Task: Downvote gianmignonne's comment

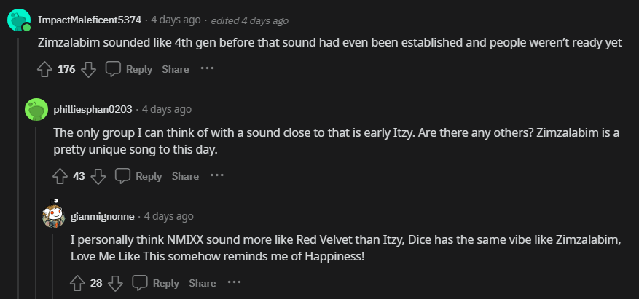Action: point(115,283)
